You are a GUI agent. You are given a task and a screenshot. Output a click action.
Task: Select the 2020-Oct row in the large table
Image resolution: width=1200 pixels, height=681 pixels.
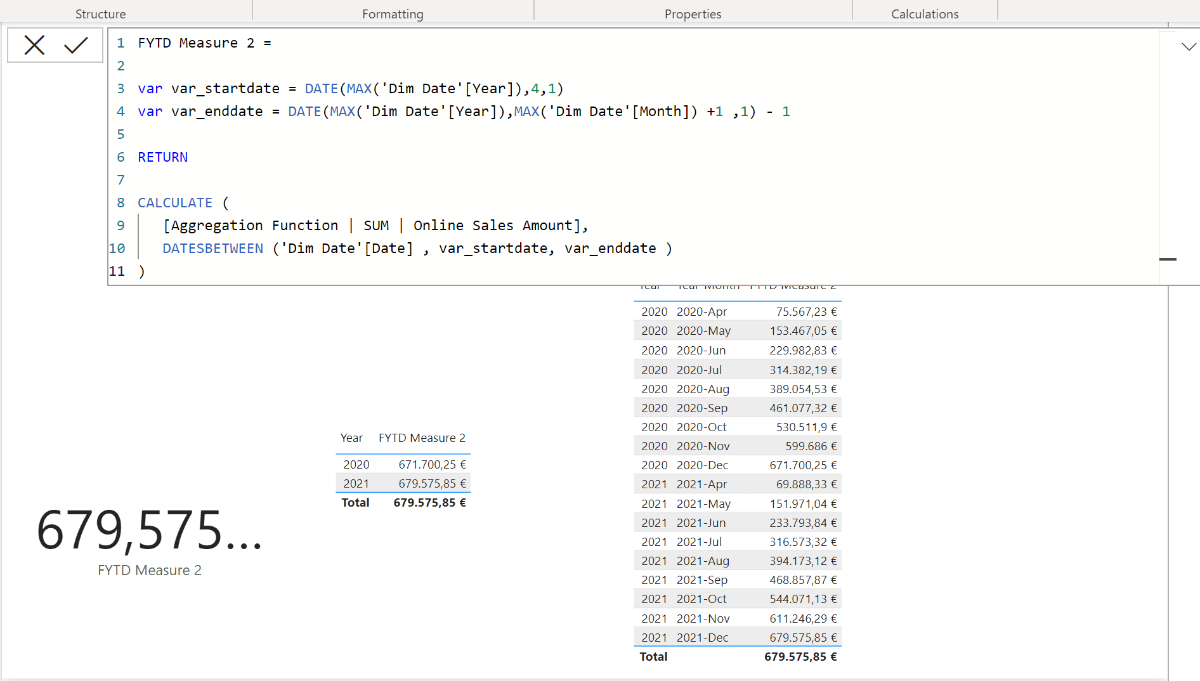tap(738, 427)
